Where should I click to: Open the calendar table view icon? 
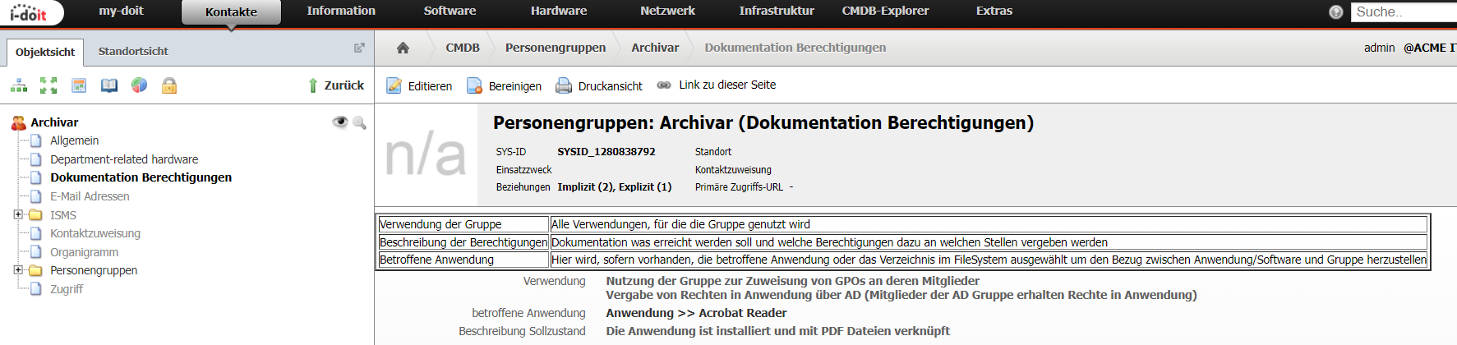[x=79, y=85]
